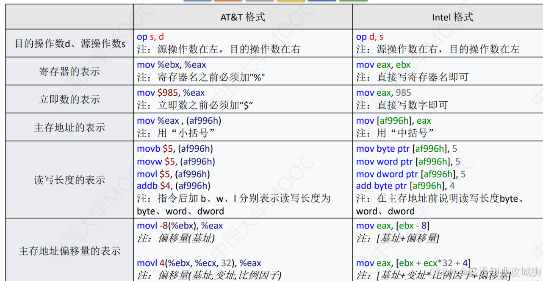Click the code 'mov %eax , (af996h)'
This screenshot has width=543, height=281.
click(x=179, y=121)
